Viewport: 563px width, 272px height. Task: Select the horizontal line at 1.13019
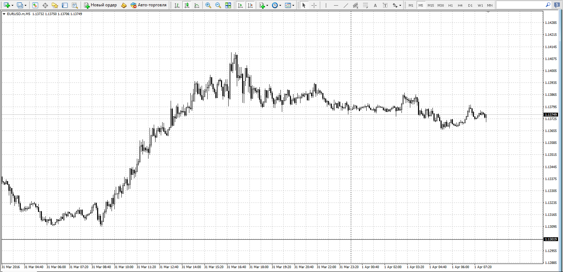point(272,239)
